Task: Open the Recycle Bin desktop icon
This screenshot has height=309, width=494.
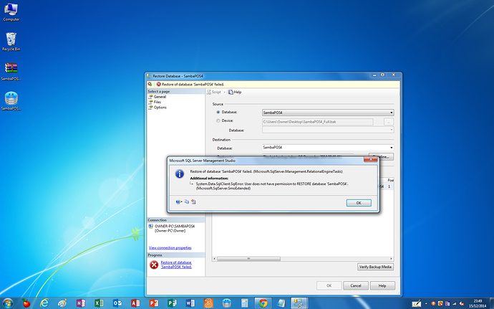Action: point(11,40)
